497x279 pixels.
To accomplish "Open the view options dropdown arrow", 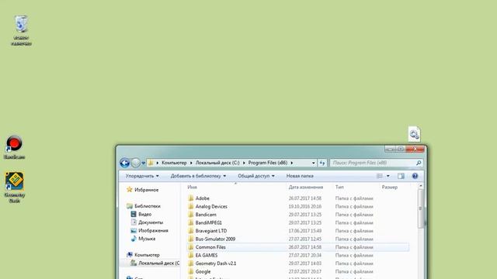I will (x=388, y=176).
